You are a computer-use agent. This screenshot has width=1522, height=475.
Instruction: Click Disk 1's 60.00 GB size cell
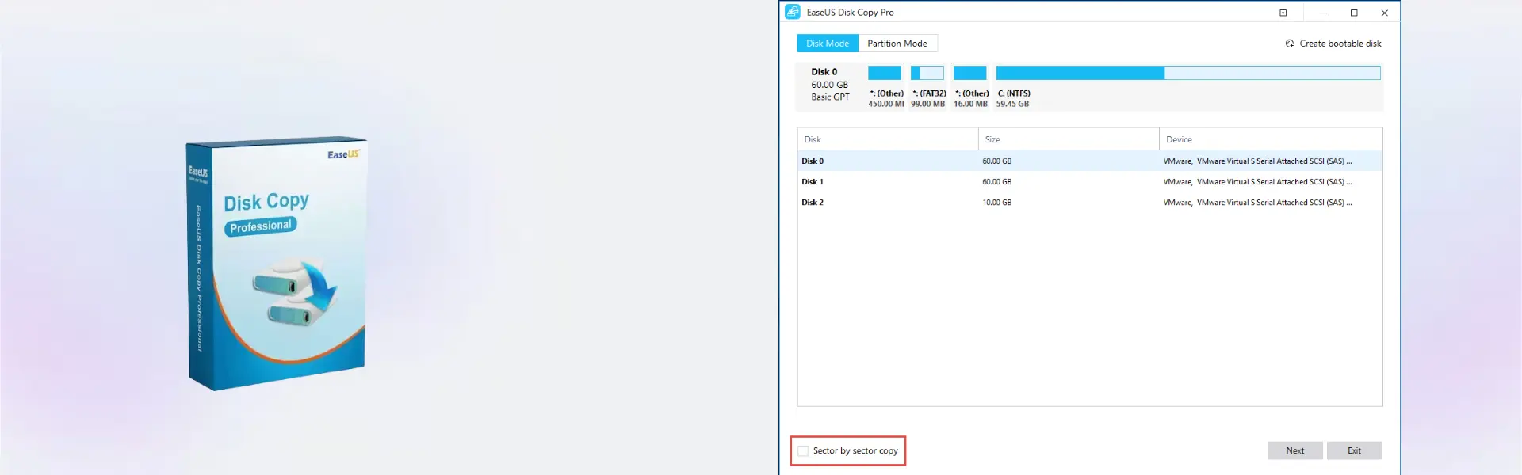(996, 182)
